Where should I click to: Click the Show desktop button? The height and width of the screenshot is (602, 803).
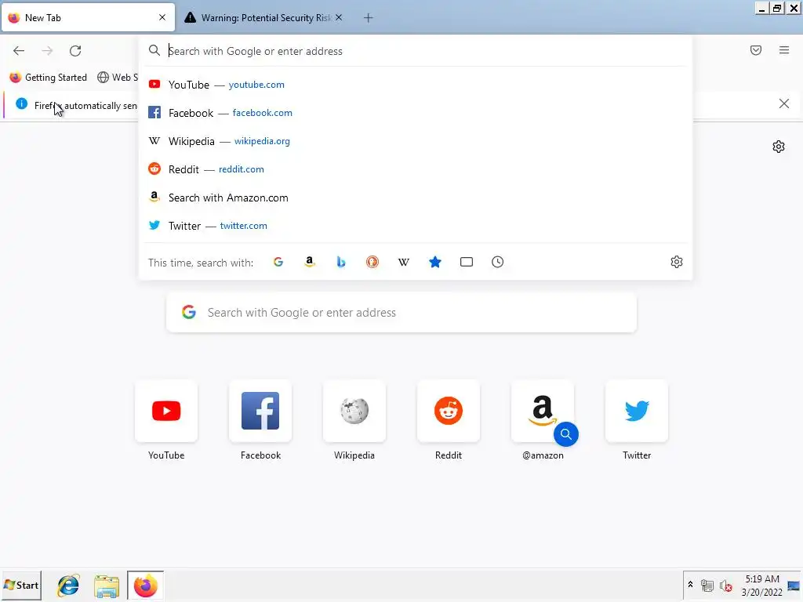click(794, 585)
